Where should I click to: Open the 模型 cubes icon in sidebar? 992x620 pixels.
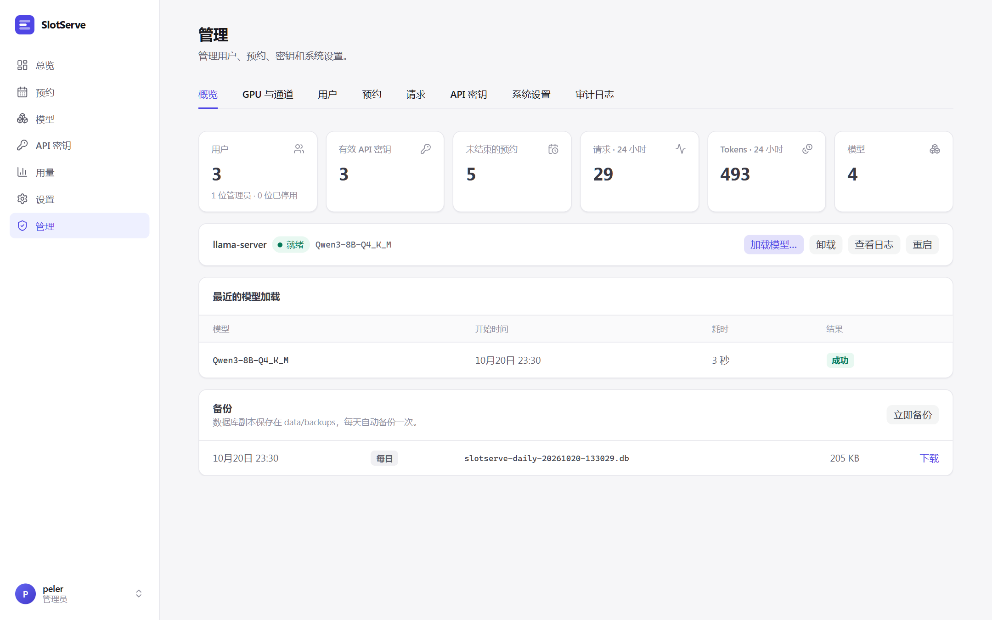(23, 119)
